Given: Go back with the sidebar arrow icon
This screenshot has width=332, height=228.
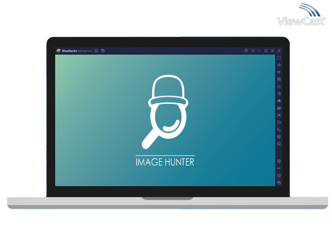Looking at the screenshot, I should click(x=279, y=169).
